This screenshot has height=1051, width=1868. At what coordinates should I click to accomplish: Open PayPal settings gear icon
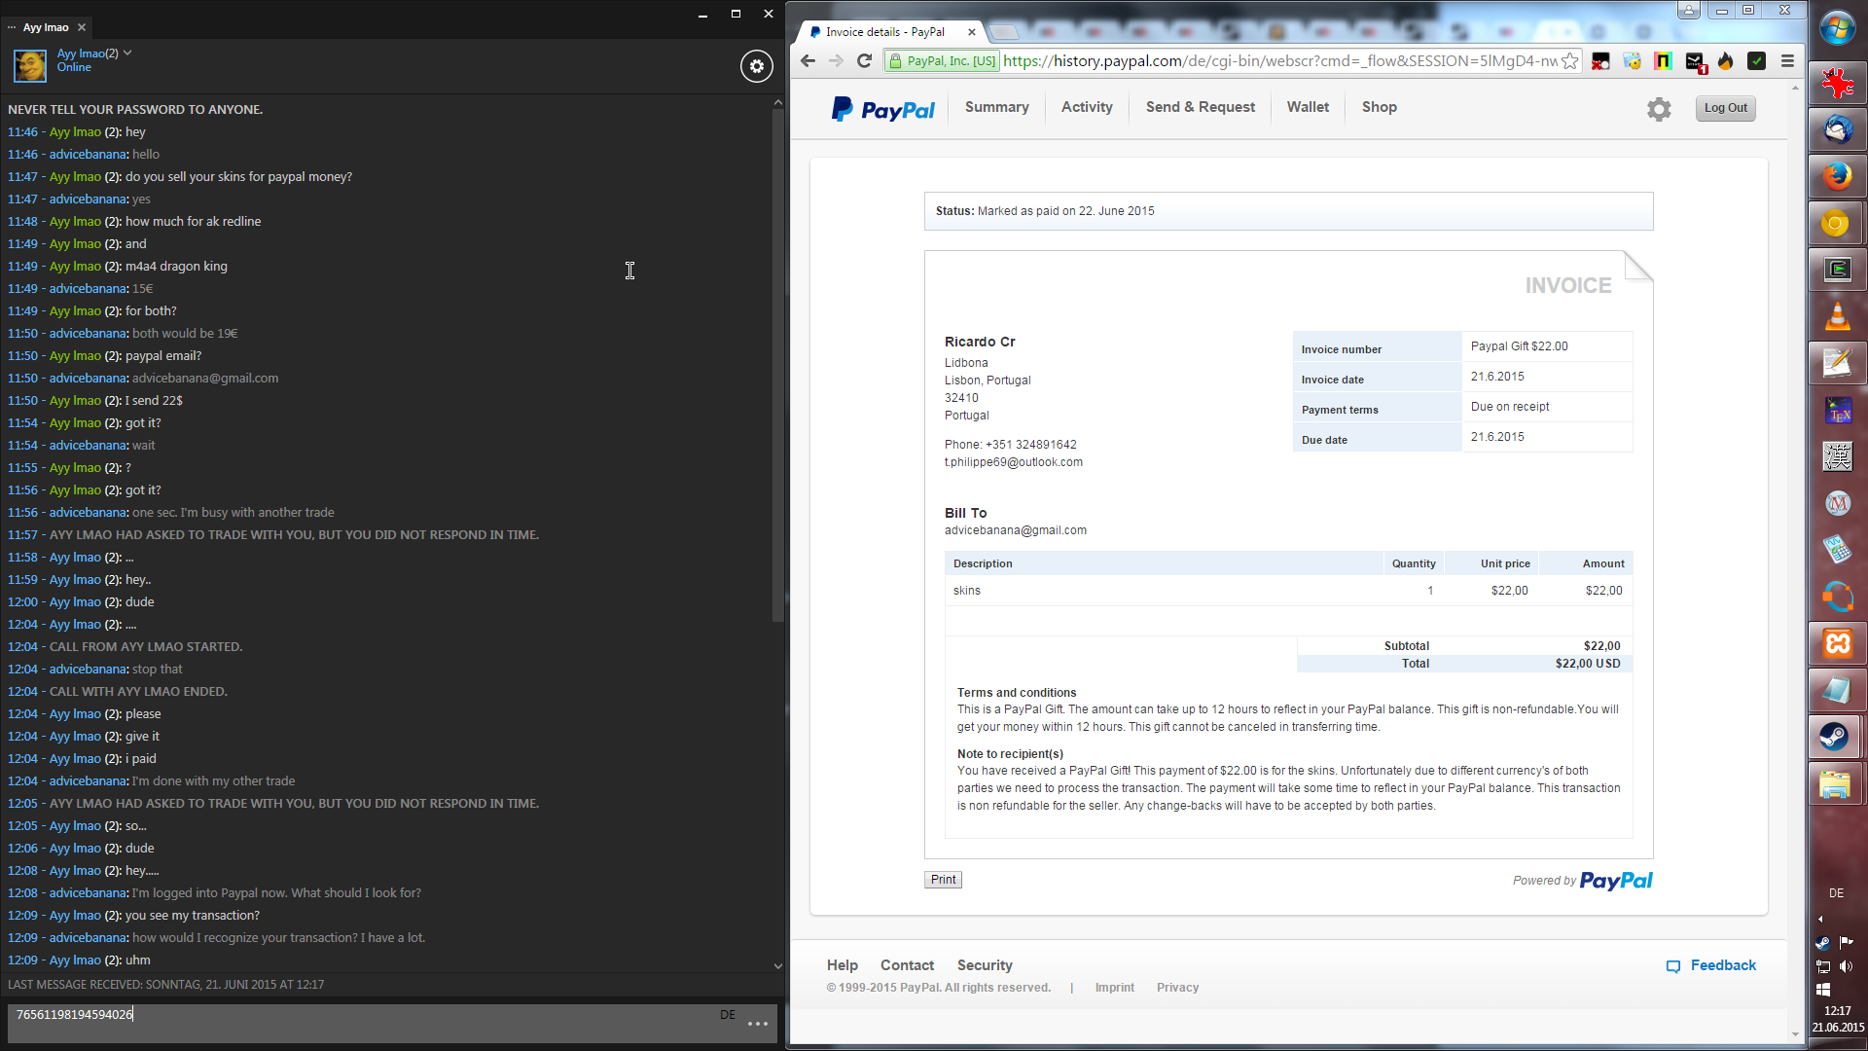[1659, 109]
